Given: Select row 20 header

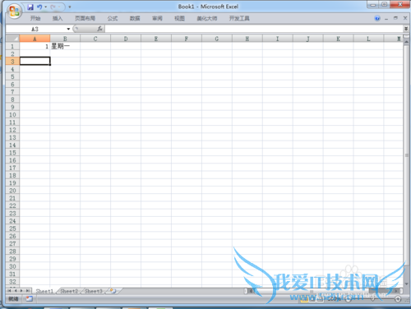Looking at the screenshot, I should pyautogui.click(x=12, y=191).
